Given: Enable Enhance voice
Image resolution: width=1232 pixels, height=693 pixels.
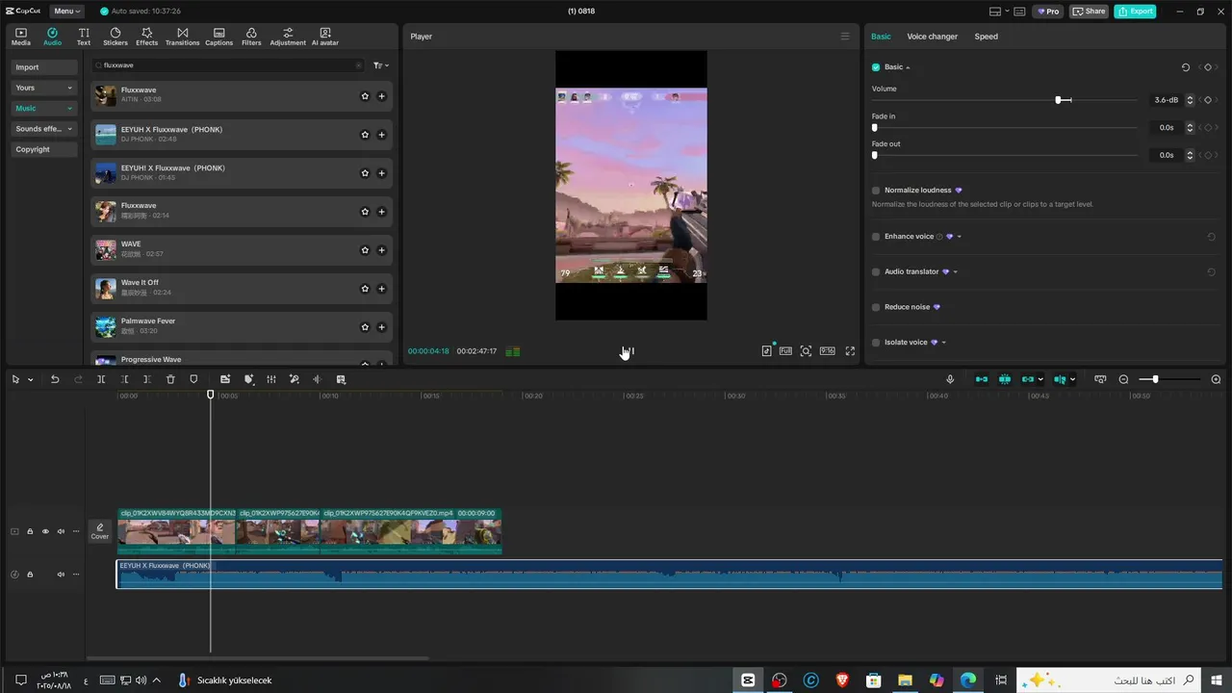Looking at the screenshot, I should point(876,237).
